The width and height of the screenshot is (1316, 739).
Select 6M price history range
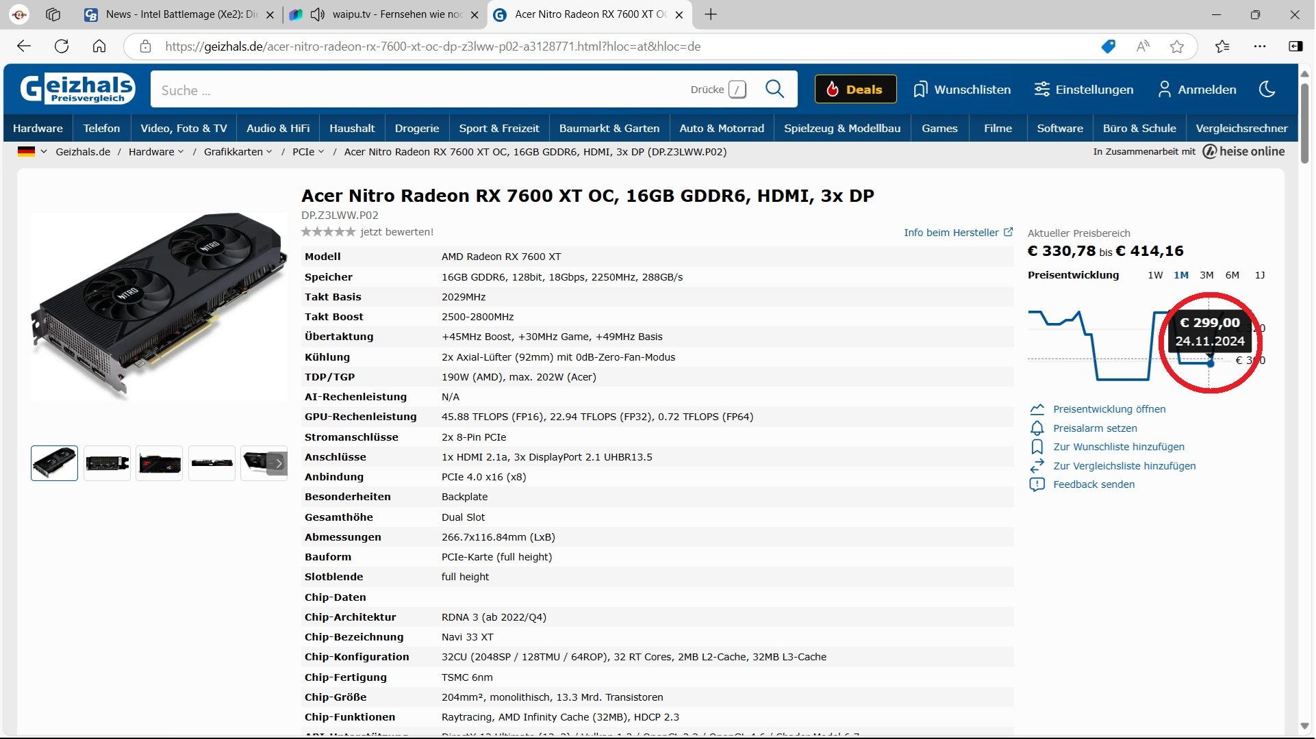(1232, 275)
